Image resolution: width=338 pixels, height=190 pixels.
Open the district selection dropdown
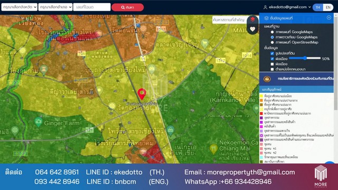(55, 7)
